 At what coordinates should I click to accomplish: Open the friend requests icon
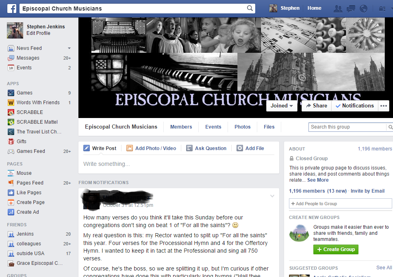tap(338, 9)
